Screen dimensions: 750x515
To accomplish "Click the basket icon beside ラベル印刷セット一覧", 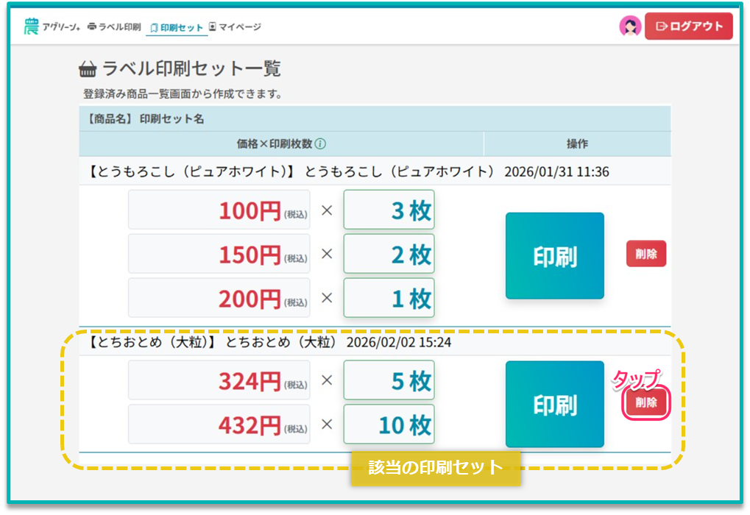I will [x=88, y=70].
